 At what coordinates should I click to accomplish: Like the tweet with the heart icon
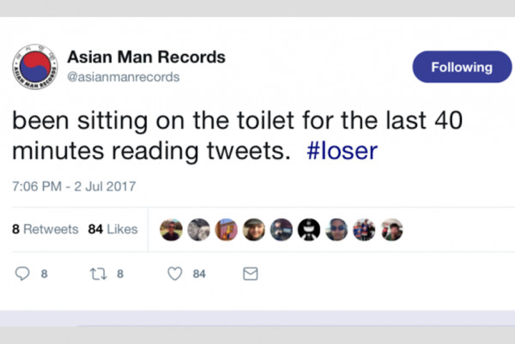pos(175,275)
